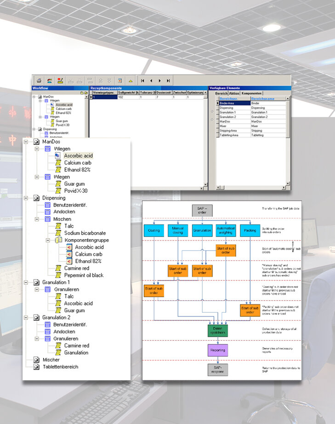
Task: Select Ethanol 82% under Wiegen in the large tree
Action: (77, 170)
